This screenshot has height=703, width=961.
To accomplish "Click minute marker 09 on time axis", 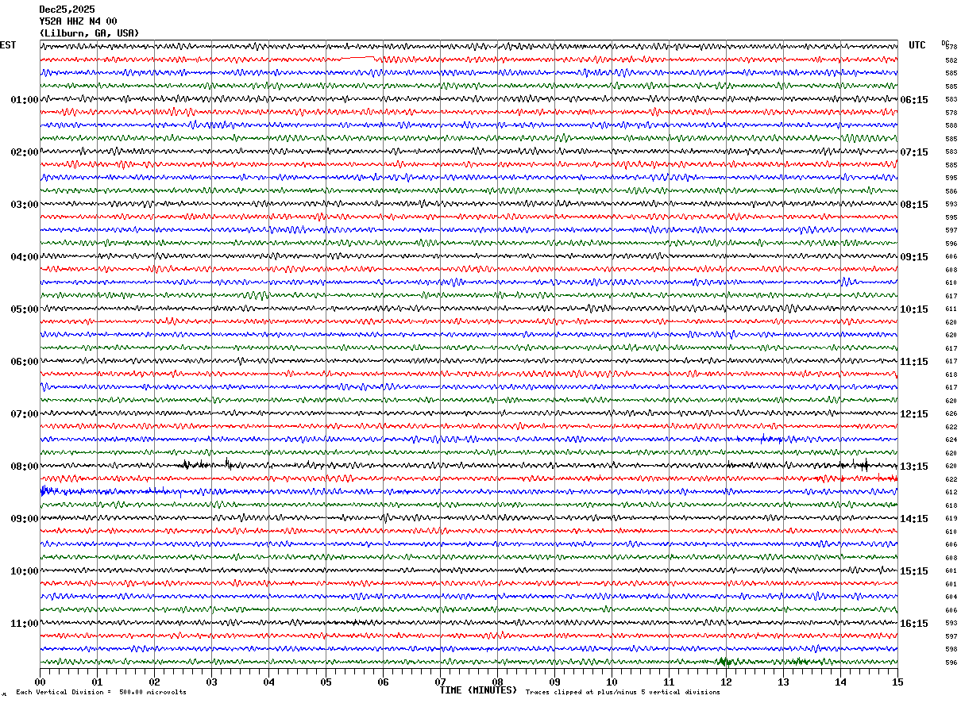I will [554, 682].
